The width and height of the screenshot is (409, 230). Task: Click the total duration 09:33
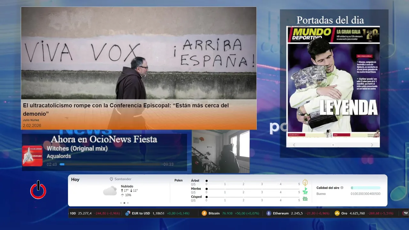click(x=168, y=164)
